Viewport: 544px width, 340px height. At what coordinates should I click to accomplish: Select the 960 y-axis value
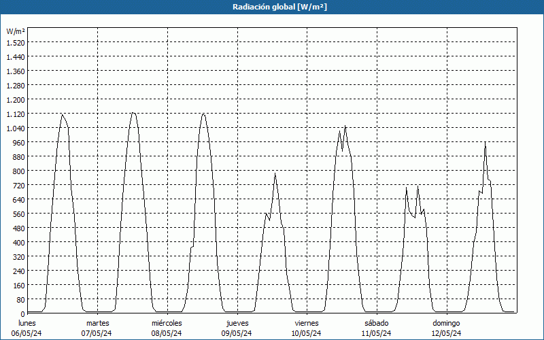point(19,142)
